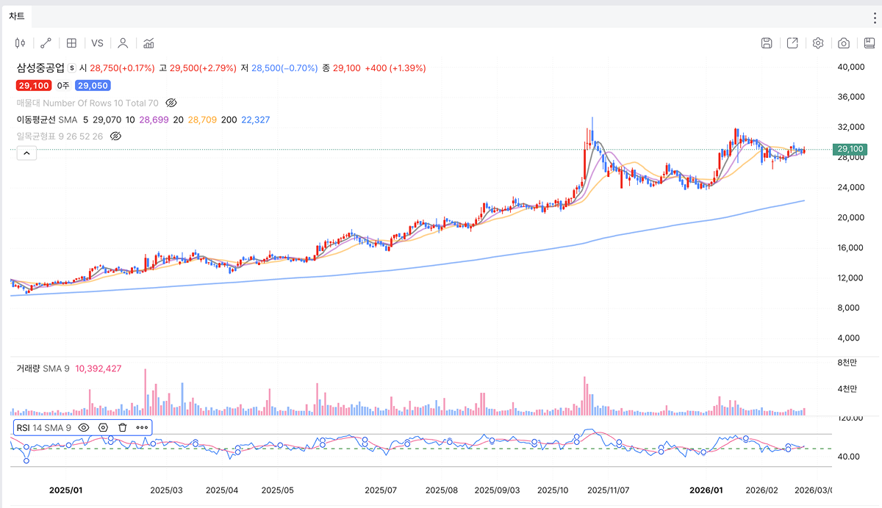
Task: Open the grid layout icon
Action: pos(71,43)
